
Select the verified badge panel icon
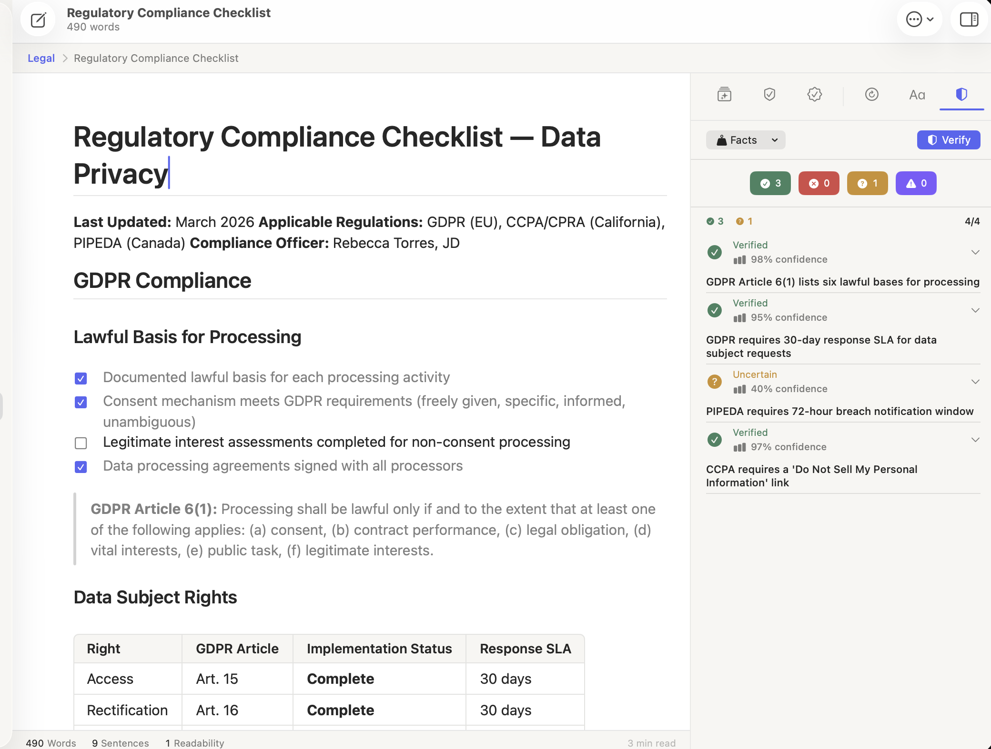click(815, 94)
